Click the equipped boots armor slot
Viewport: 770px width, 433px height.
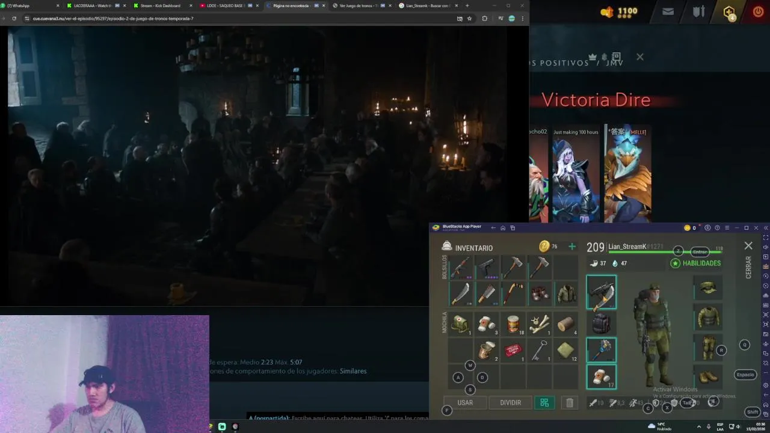pos(708,377)
